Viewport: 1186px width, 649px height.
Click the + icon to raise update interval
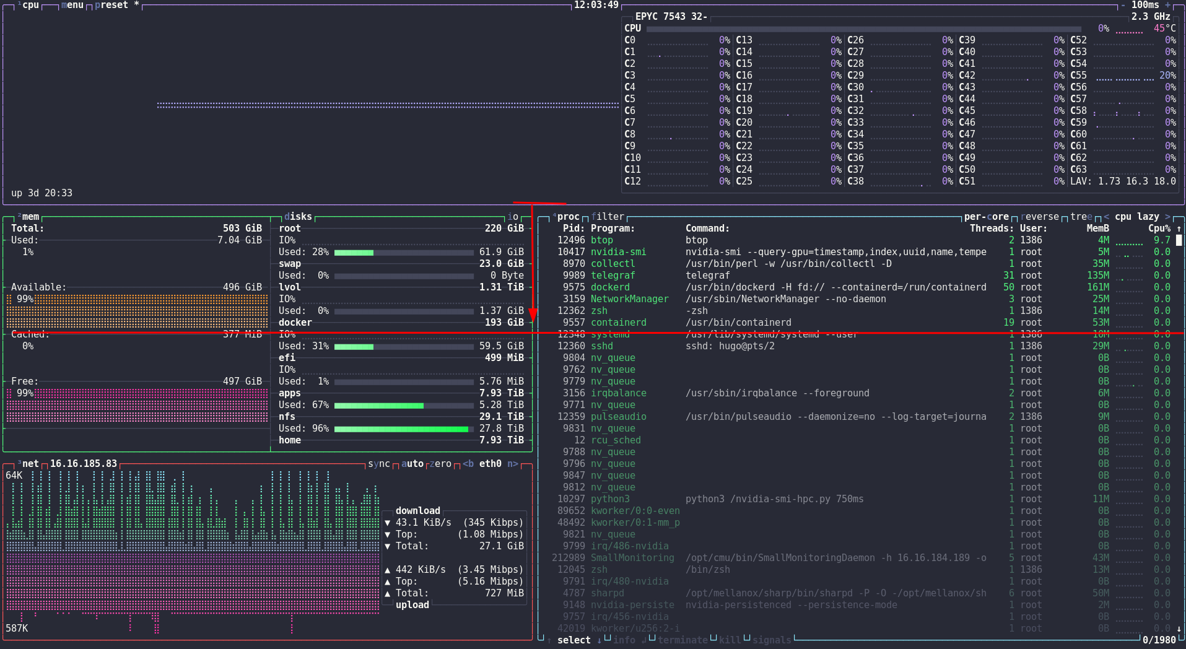pyautogui.click(x=1167, y=5)
